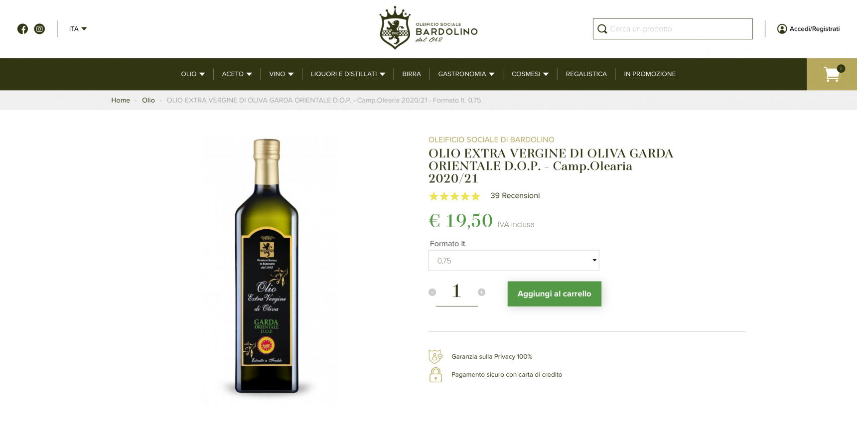Click the five-star rating display
Viewport: 857px width, 448px height.
pyautogui.click(x=454, y=196)
